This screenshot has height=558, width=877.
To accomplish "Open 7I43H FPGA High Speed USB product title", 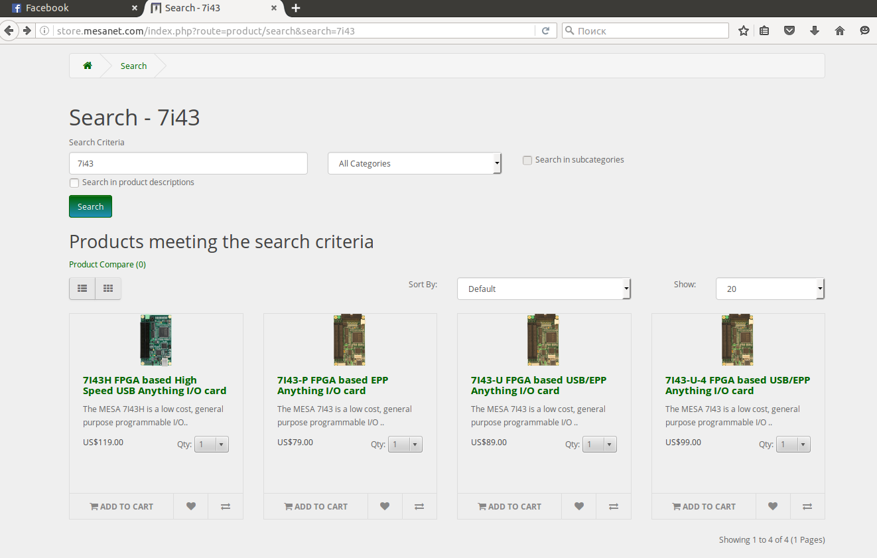I will click(155, 385).
